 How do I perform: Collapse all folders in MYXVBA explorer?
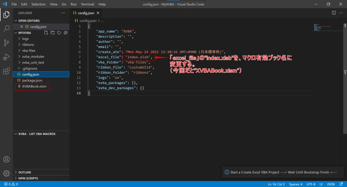point(66,33)
